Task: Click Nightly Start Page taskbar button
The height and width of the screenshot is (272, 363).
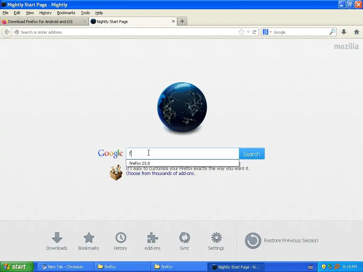Action: (x=236, y=267)
